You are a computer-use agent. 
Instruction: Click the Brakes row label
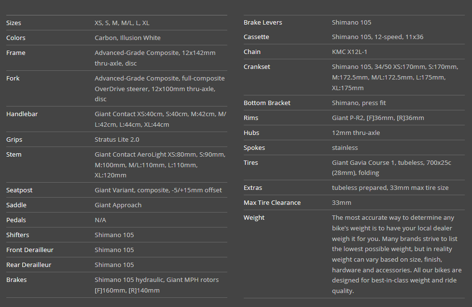coord(16,280)
